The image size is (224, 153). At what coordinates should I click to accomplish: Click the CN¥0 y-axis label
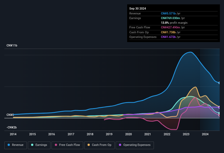(x=10, y=115)
